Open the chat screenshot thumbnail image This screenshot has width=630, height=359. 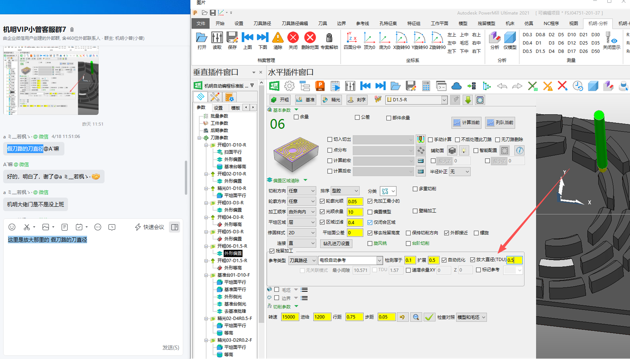click(x=51, y=81)
